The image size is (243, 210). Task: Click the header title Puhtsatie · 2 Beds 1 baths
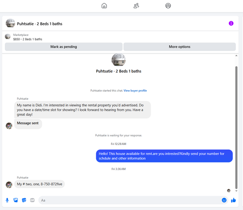point(40,24)
